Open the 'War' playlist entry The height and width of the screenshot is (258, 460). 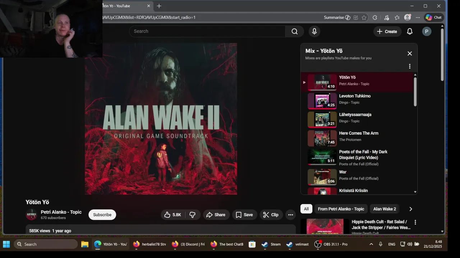tap(357, 177)
